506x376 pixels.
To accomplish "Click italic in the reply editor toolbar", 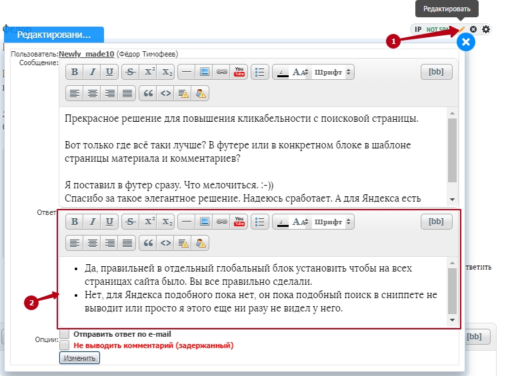I will point(92,222).
